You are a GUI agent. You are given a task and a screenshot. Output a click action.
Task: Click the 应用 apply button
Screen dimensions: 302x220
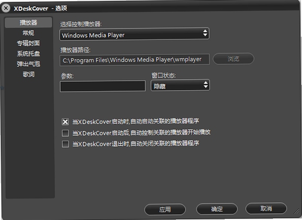(x=165, y=210)
